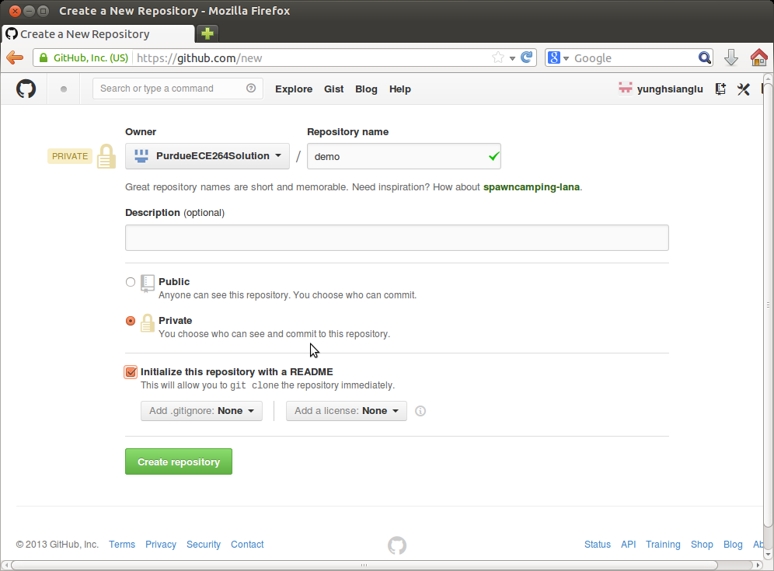Viewport: 774px width, 571px height.
Task: Click into the Description text field
Action: pyautogui.click(x=396, y=238)
